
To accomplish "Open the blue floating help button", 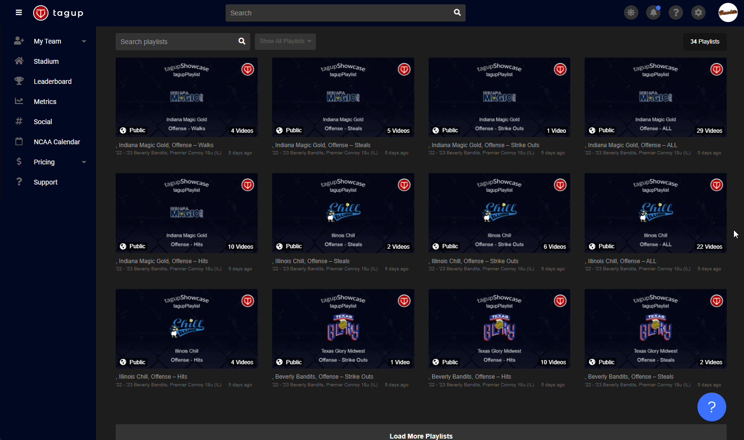I will tap(711, 407).
